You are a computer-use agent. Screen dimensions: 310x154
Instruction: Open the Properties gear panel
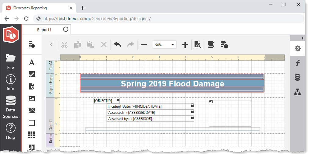(x=297, y=49)
